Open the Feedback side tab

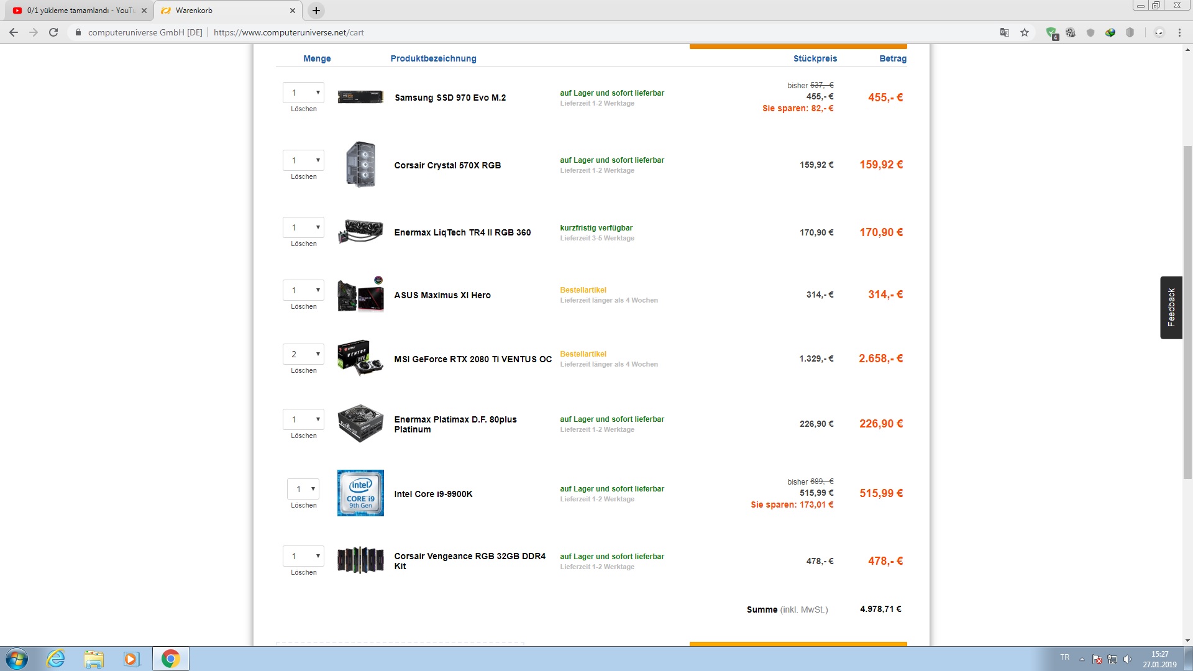[x=1171, y=308]
